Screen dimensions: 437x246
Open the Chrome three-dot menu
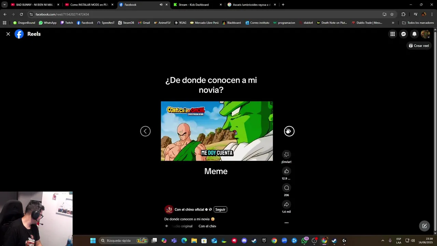coord(432,14)
